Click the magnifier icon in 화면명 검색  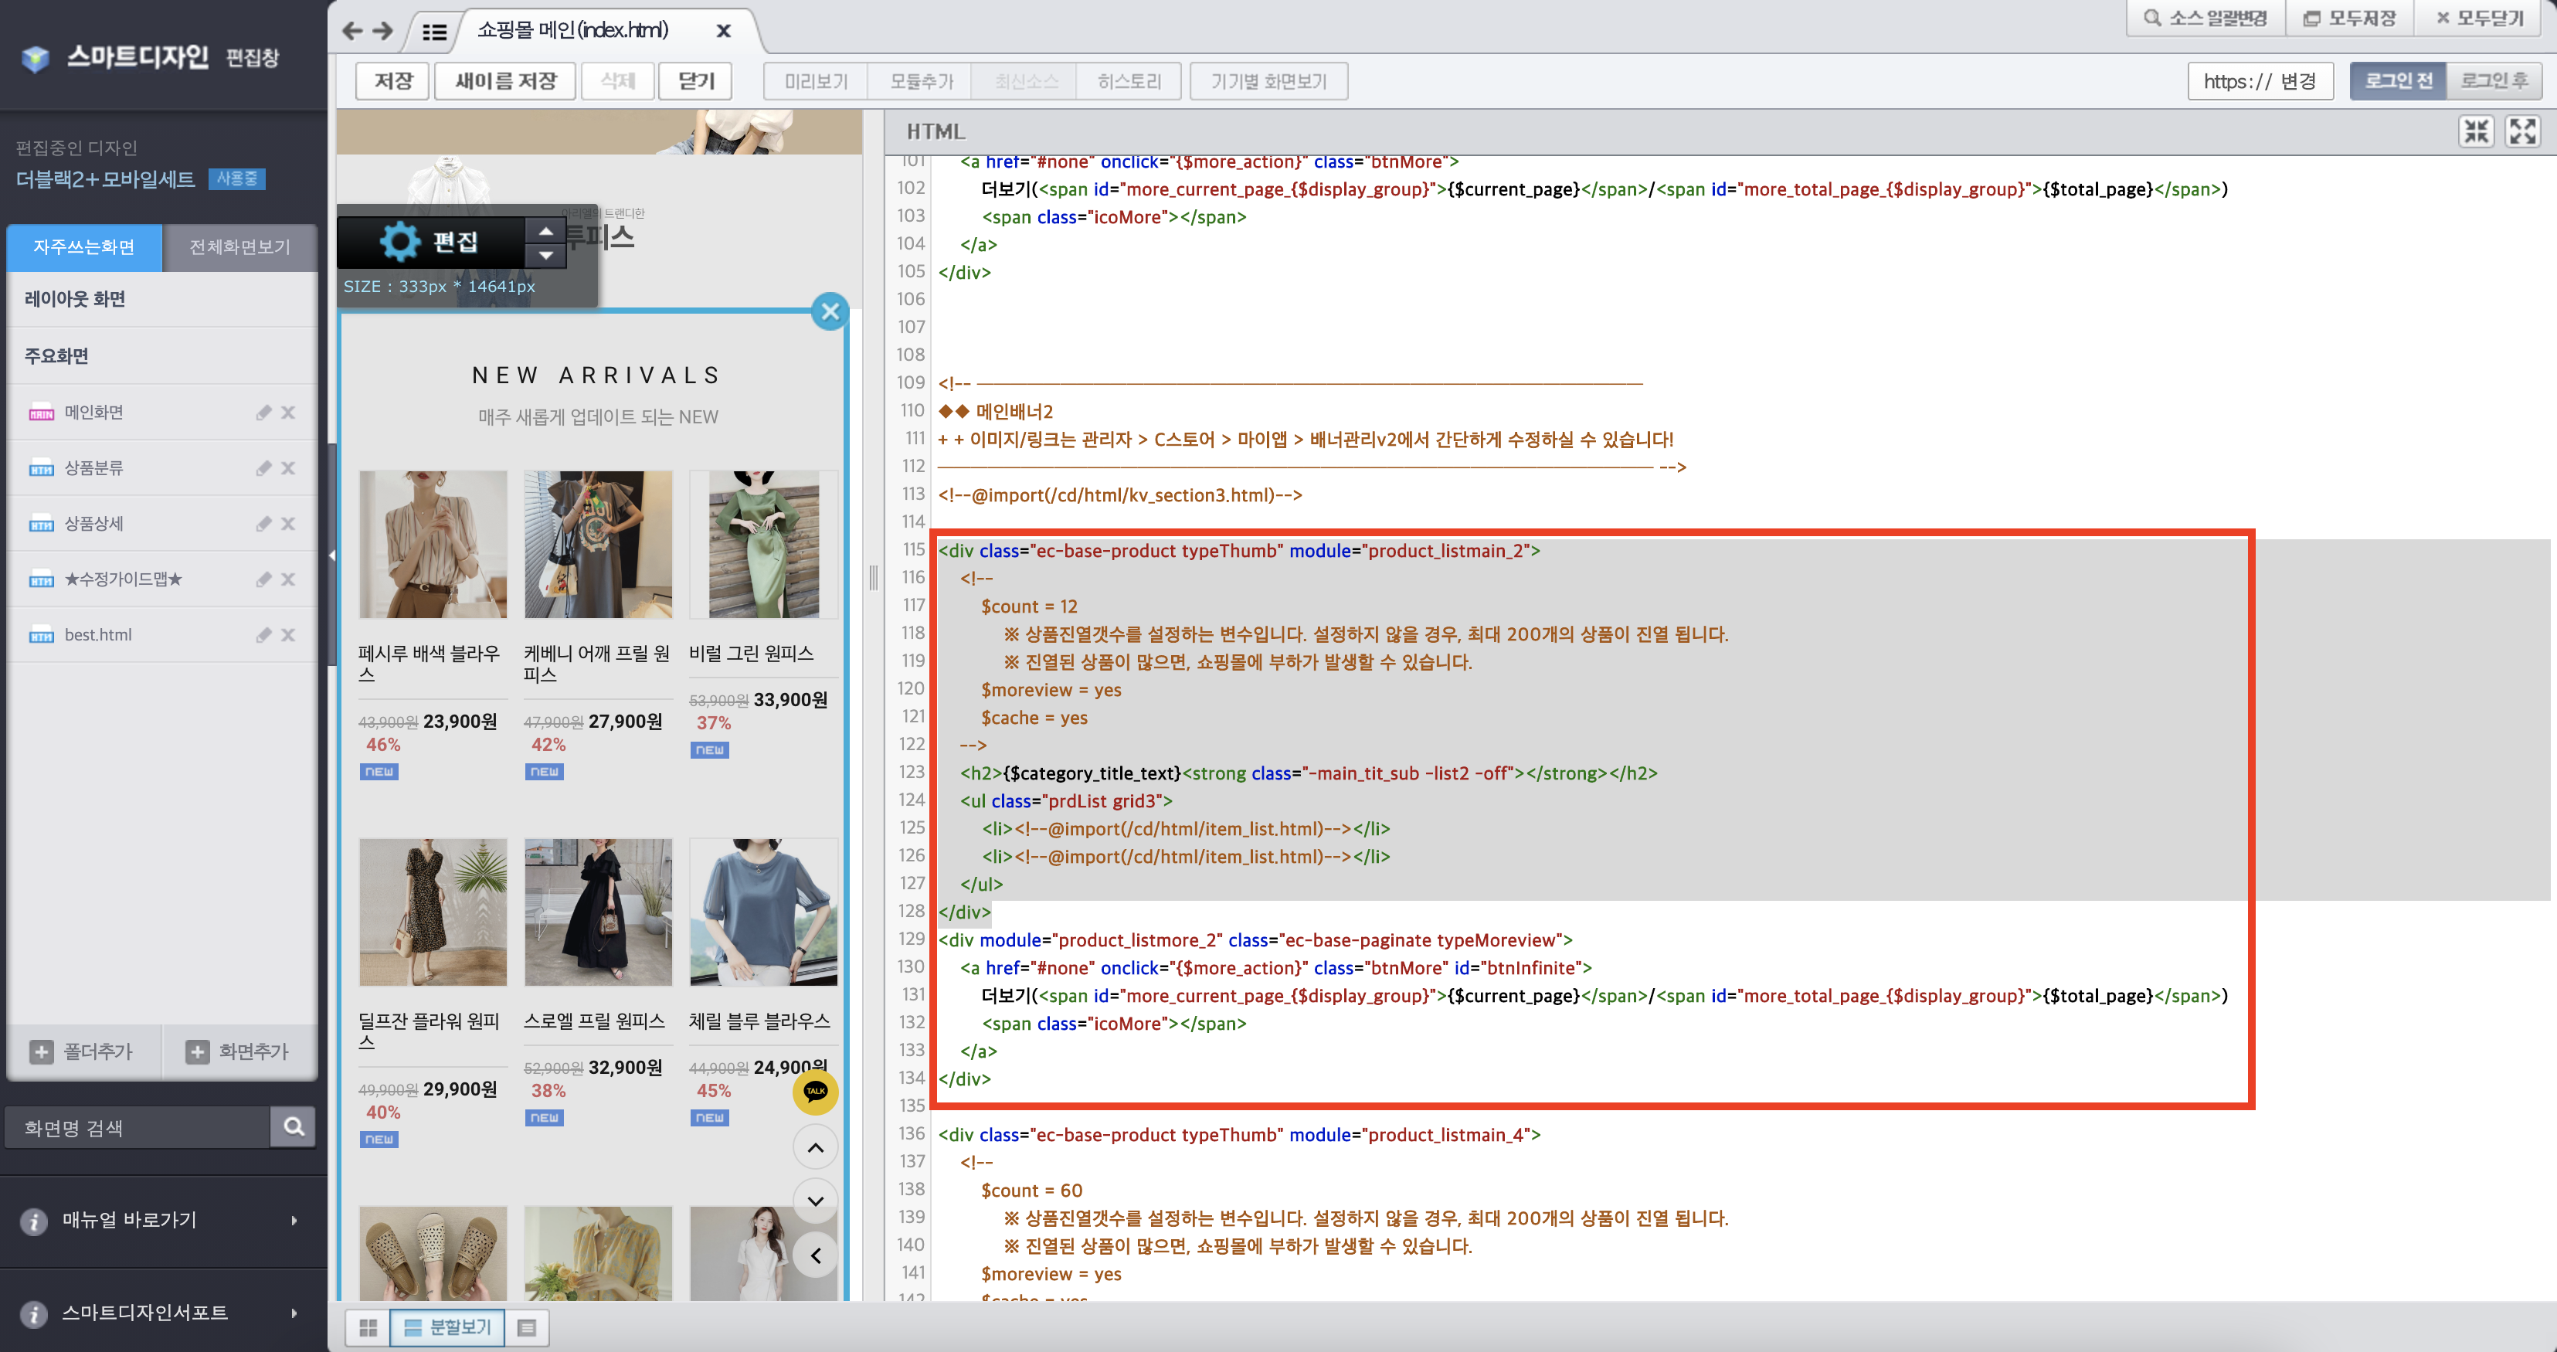click(x=293, y=1126)
